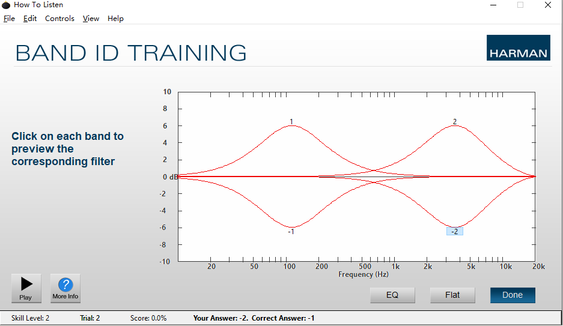Click the HARMAN logo
563x326 pixels.
click(518, 47)
